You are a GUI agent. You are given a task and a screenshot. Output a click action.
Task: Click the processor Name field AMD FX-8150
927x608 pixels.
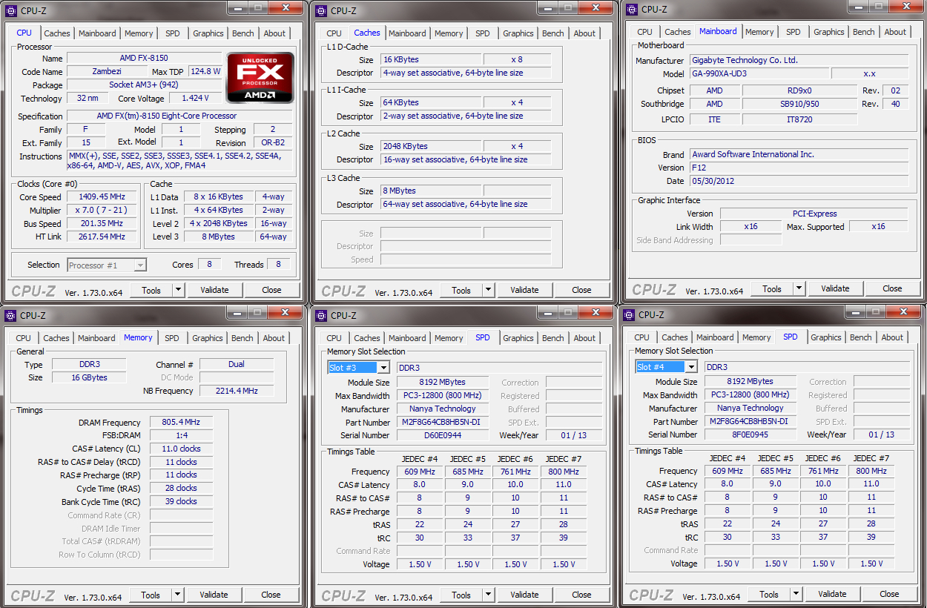(144, 58)
